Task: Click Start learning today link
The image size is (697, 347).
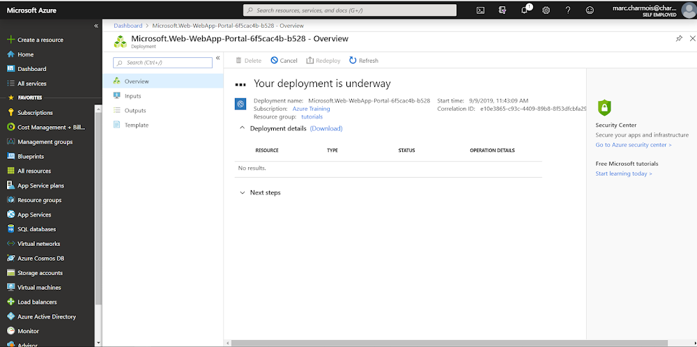Action: [624, 173]
